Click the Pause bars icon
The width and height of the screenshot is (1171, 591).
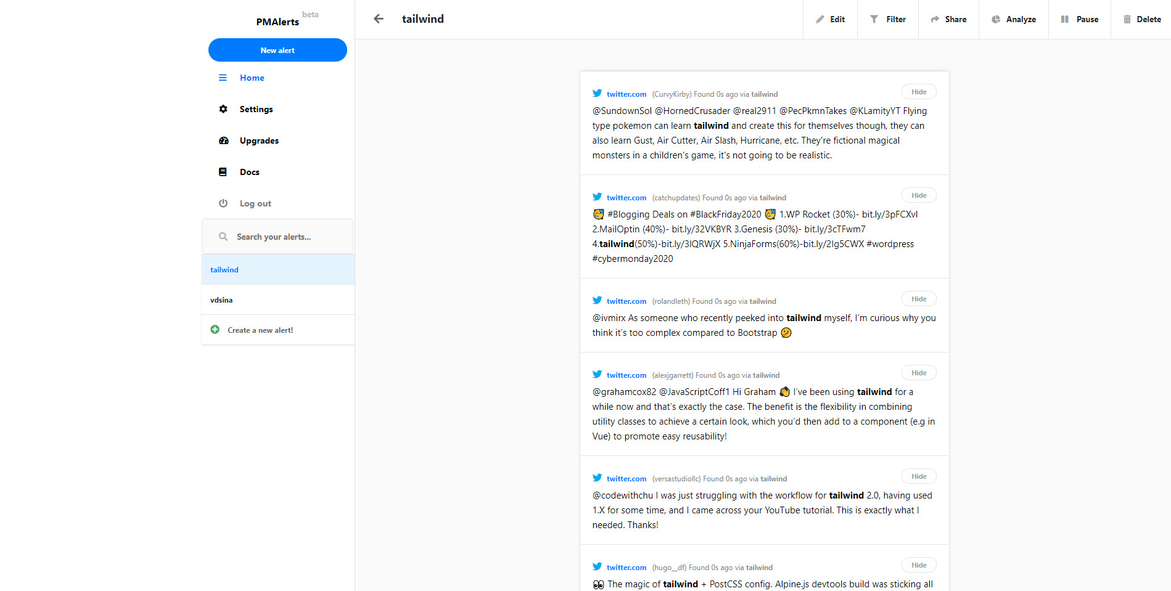point(1065,20)
